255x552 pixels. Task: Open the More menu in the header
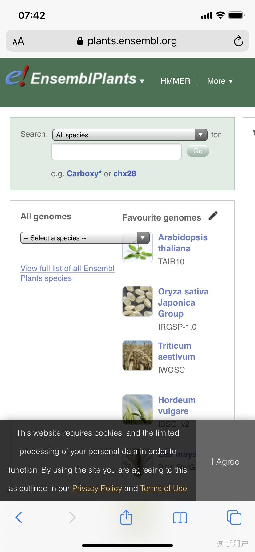pos(220,81)
